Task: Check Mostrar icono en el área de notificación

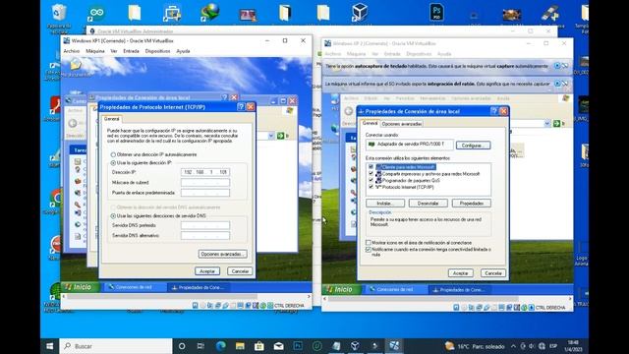Action: tap(369, 243)
